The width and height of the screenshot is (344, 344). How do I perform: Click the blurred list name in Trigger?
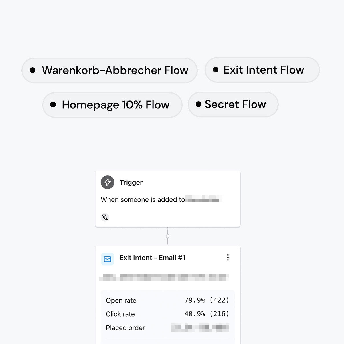pyautogui.click(x=204, y=200)
